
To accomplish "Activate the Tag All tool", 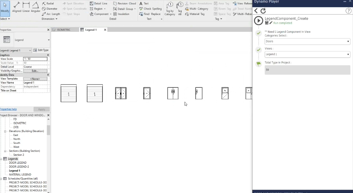I will click(x=180, y=8).
